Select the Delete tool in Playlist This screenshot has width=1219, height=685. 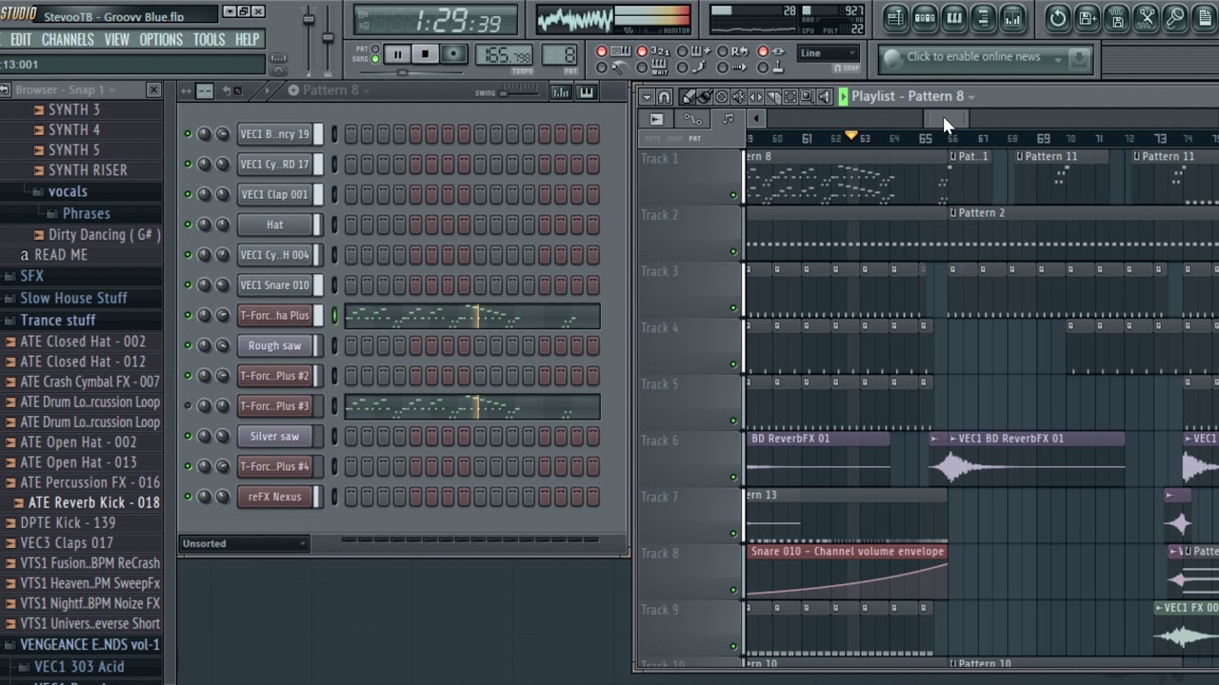coord(721,96)
